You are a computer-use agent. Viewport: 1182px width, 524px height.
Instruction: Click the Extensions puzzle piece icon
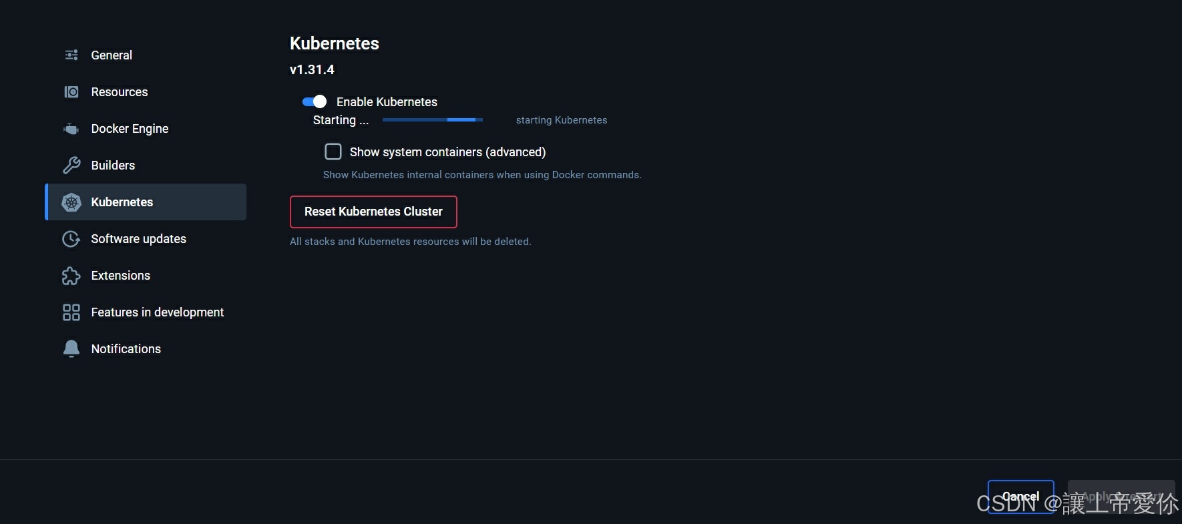(71, 276)
